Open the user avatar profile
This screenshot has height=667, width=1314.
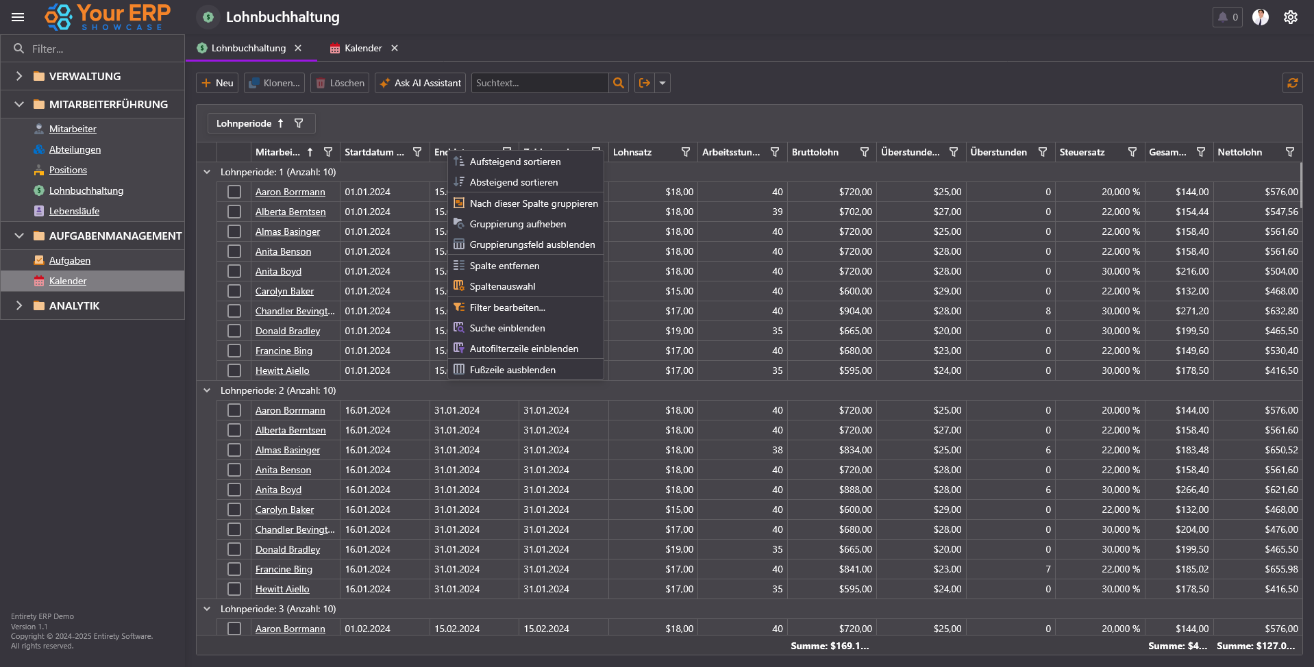click(x=1260, y=17)
